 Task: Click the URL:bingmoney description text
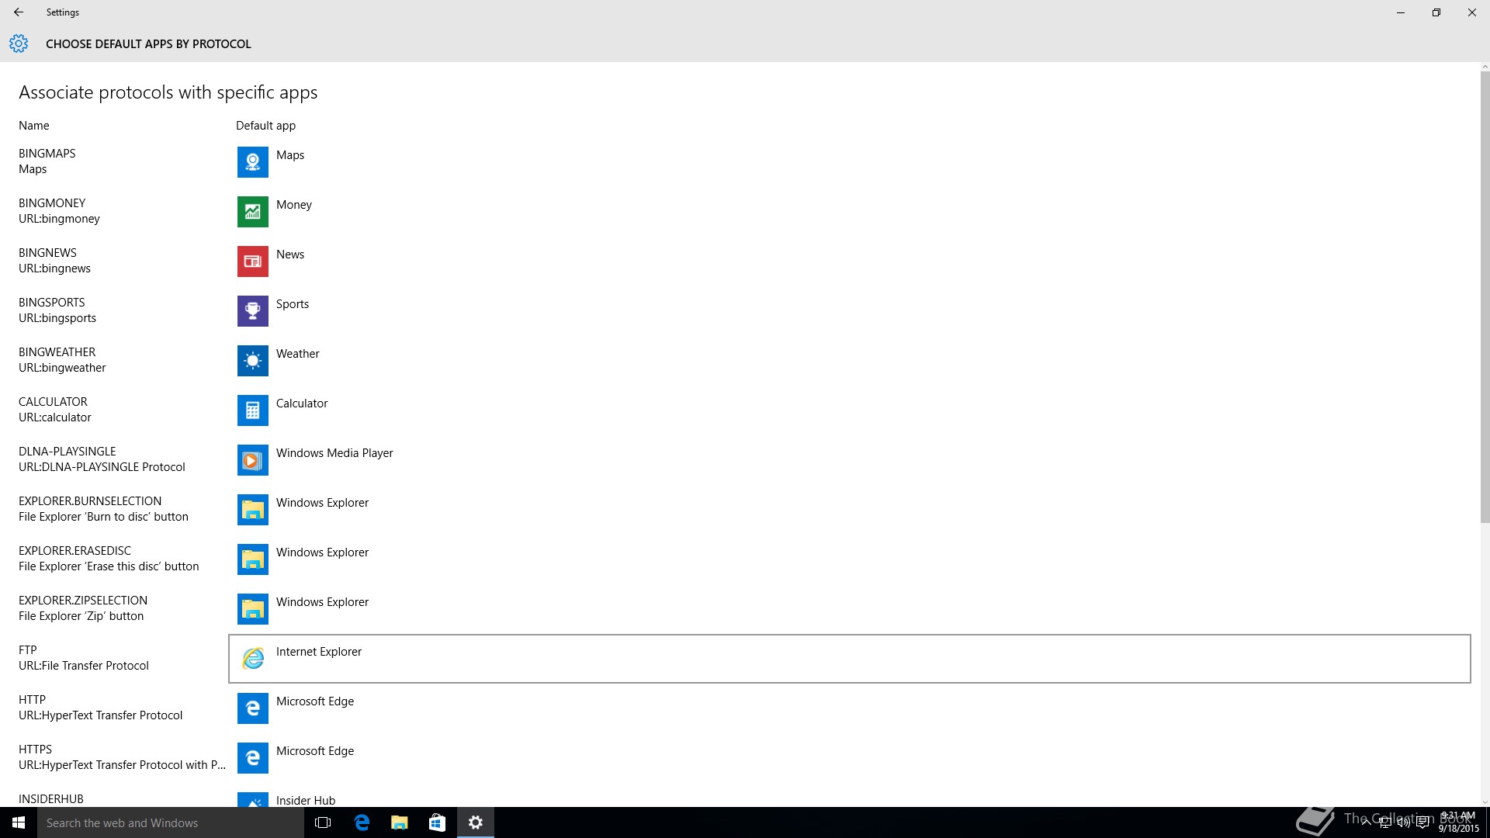pyautogui.click(x=59, y=219)
